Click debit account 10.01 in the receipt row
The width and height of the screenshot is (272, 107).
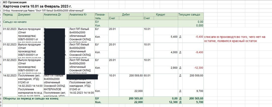(x=112, y=76)
